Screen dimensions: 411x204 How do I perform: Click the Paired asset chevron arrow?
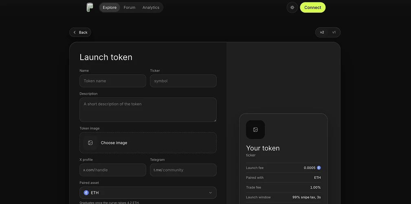pyautogui.click(x=210, y=193)
